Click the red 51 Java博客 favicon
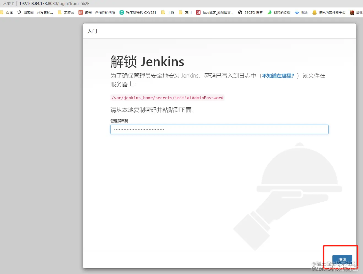This screenshot has height=274, width=363. [198, 12]
